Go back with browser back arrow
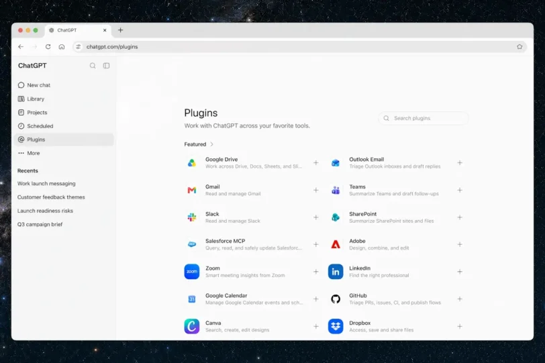Viewport: 545px width, 363px height. 21,46
